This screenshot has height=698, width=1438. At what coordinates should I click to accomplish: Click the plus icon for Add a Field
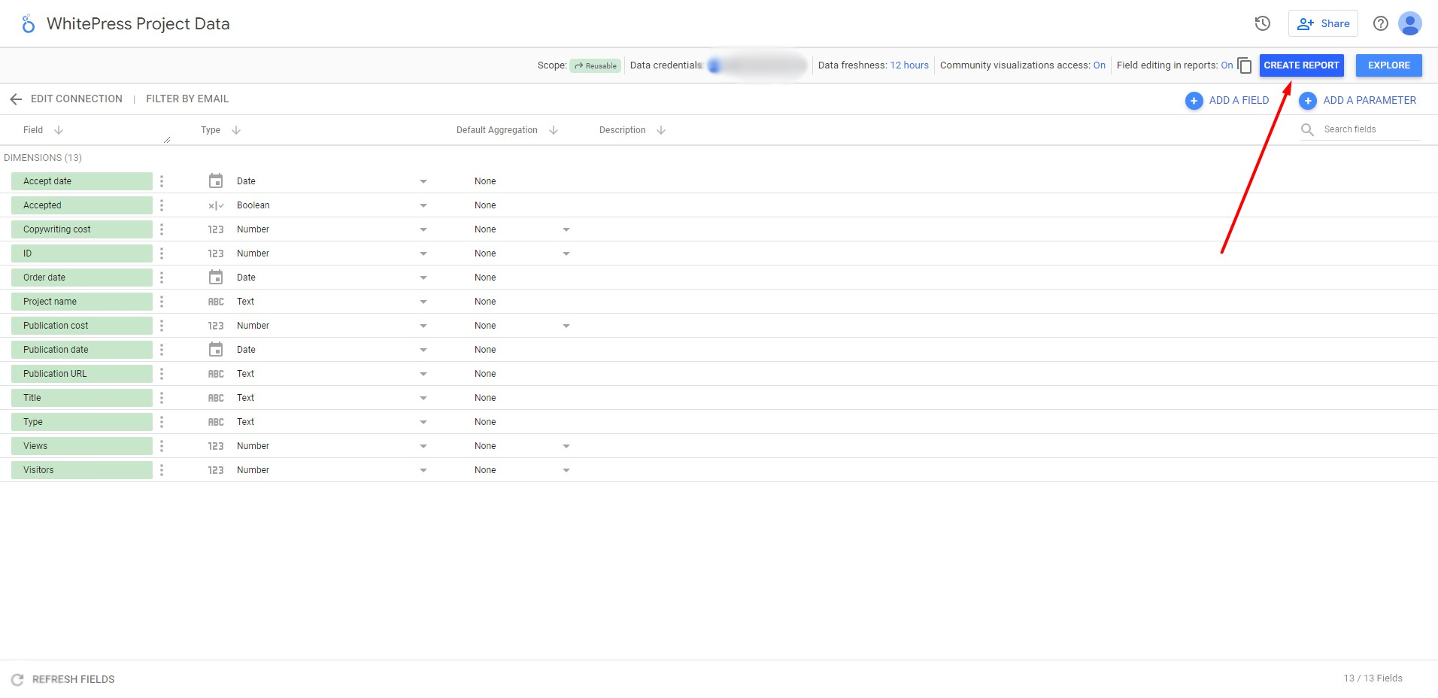tap(1194, 100)
